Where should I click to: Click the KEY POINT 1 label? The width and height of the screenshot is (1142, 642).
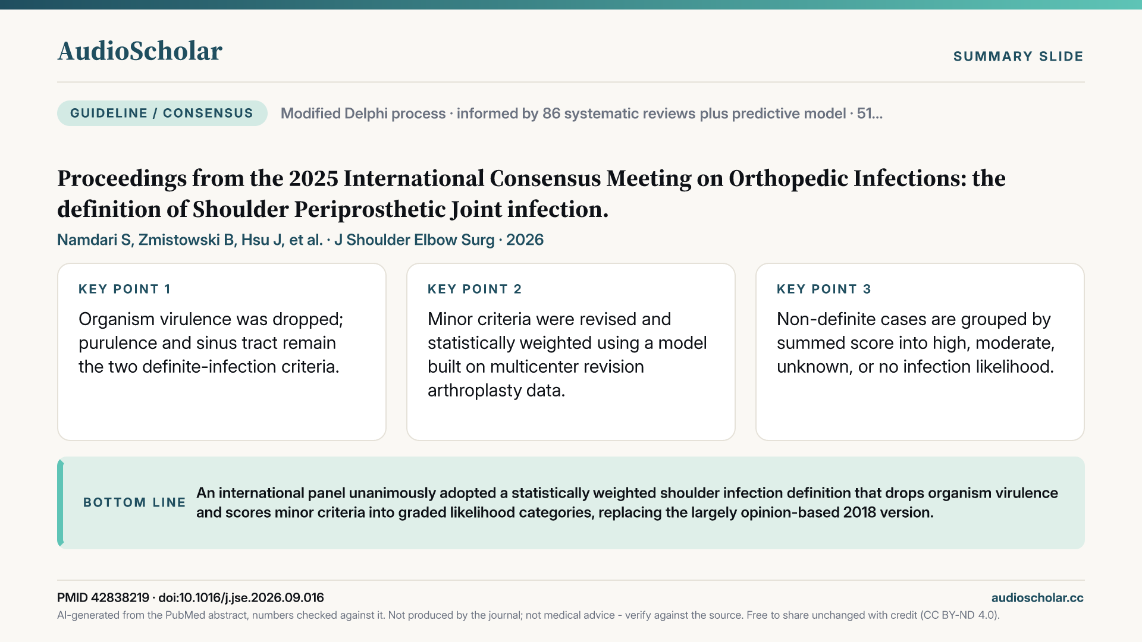click(125, 289)
